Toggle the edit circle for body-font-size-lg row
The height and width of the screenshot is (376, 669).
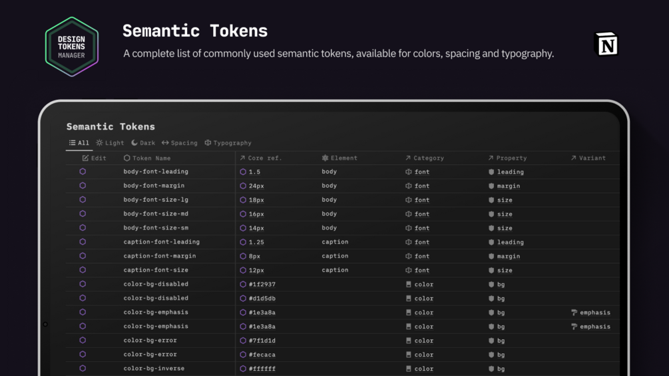tap(83, 200)
